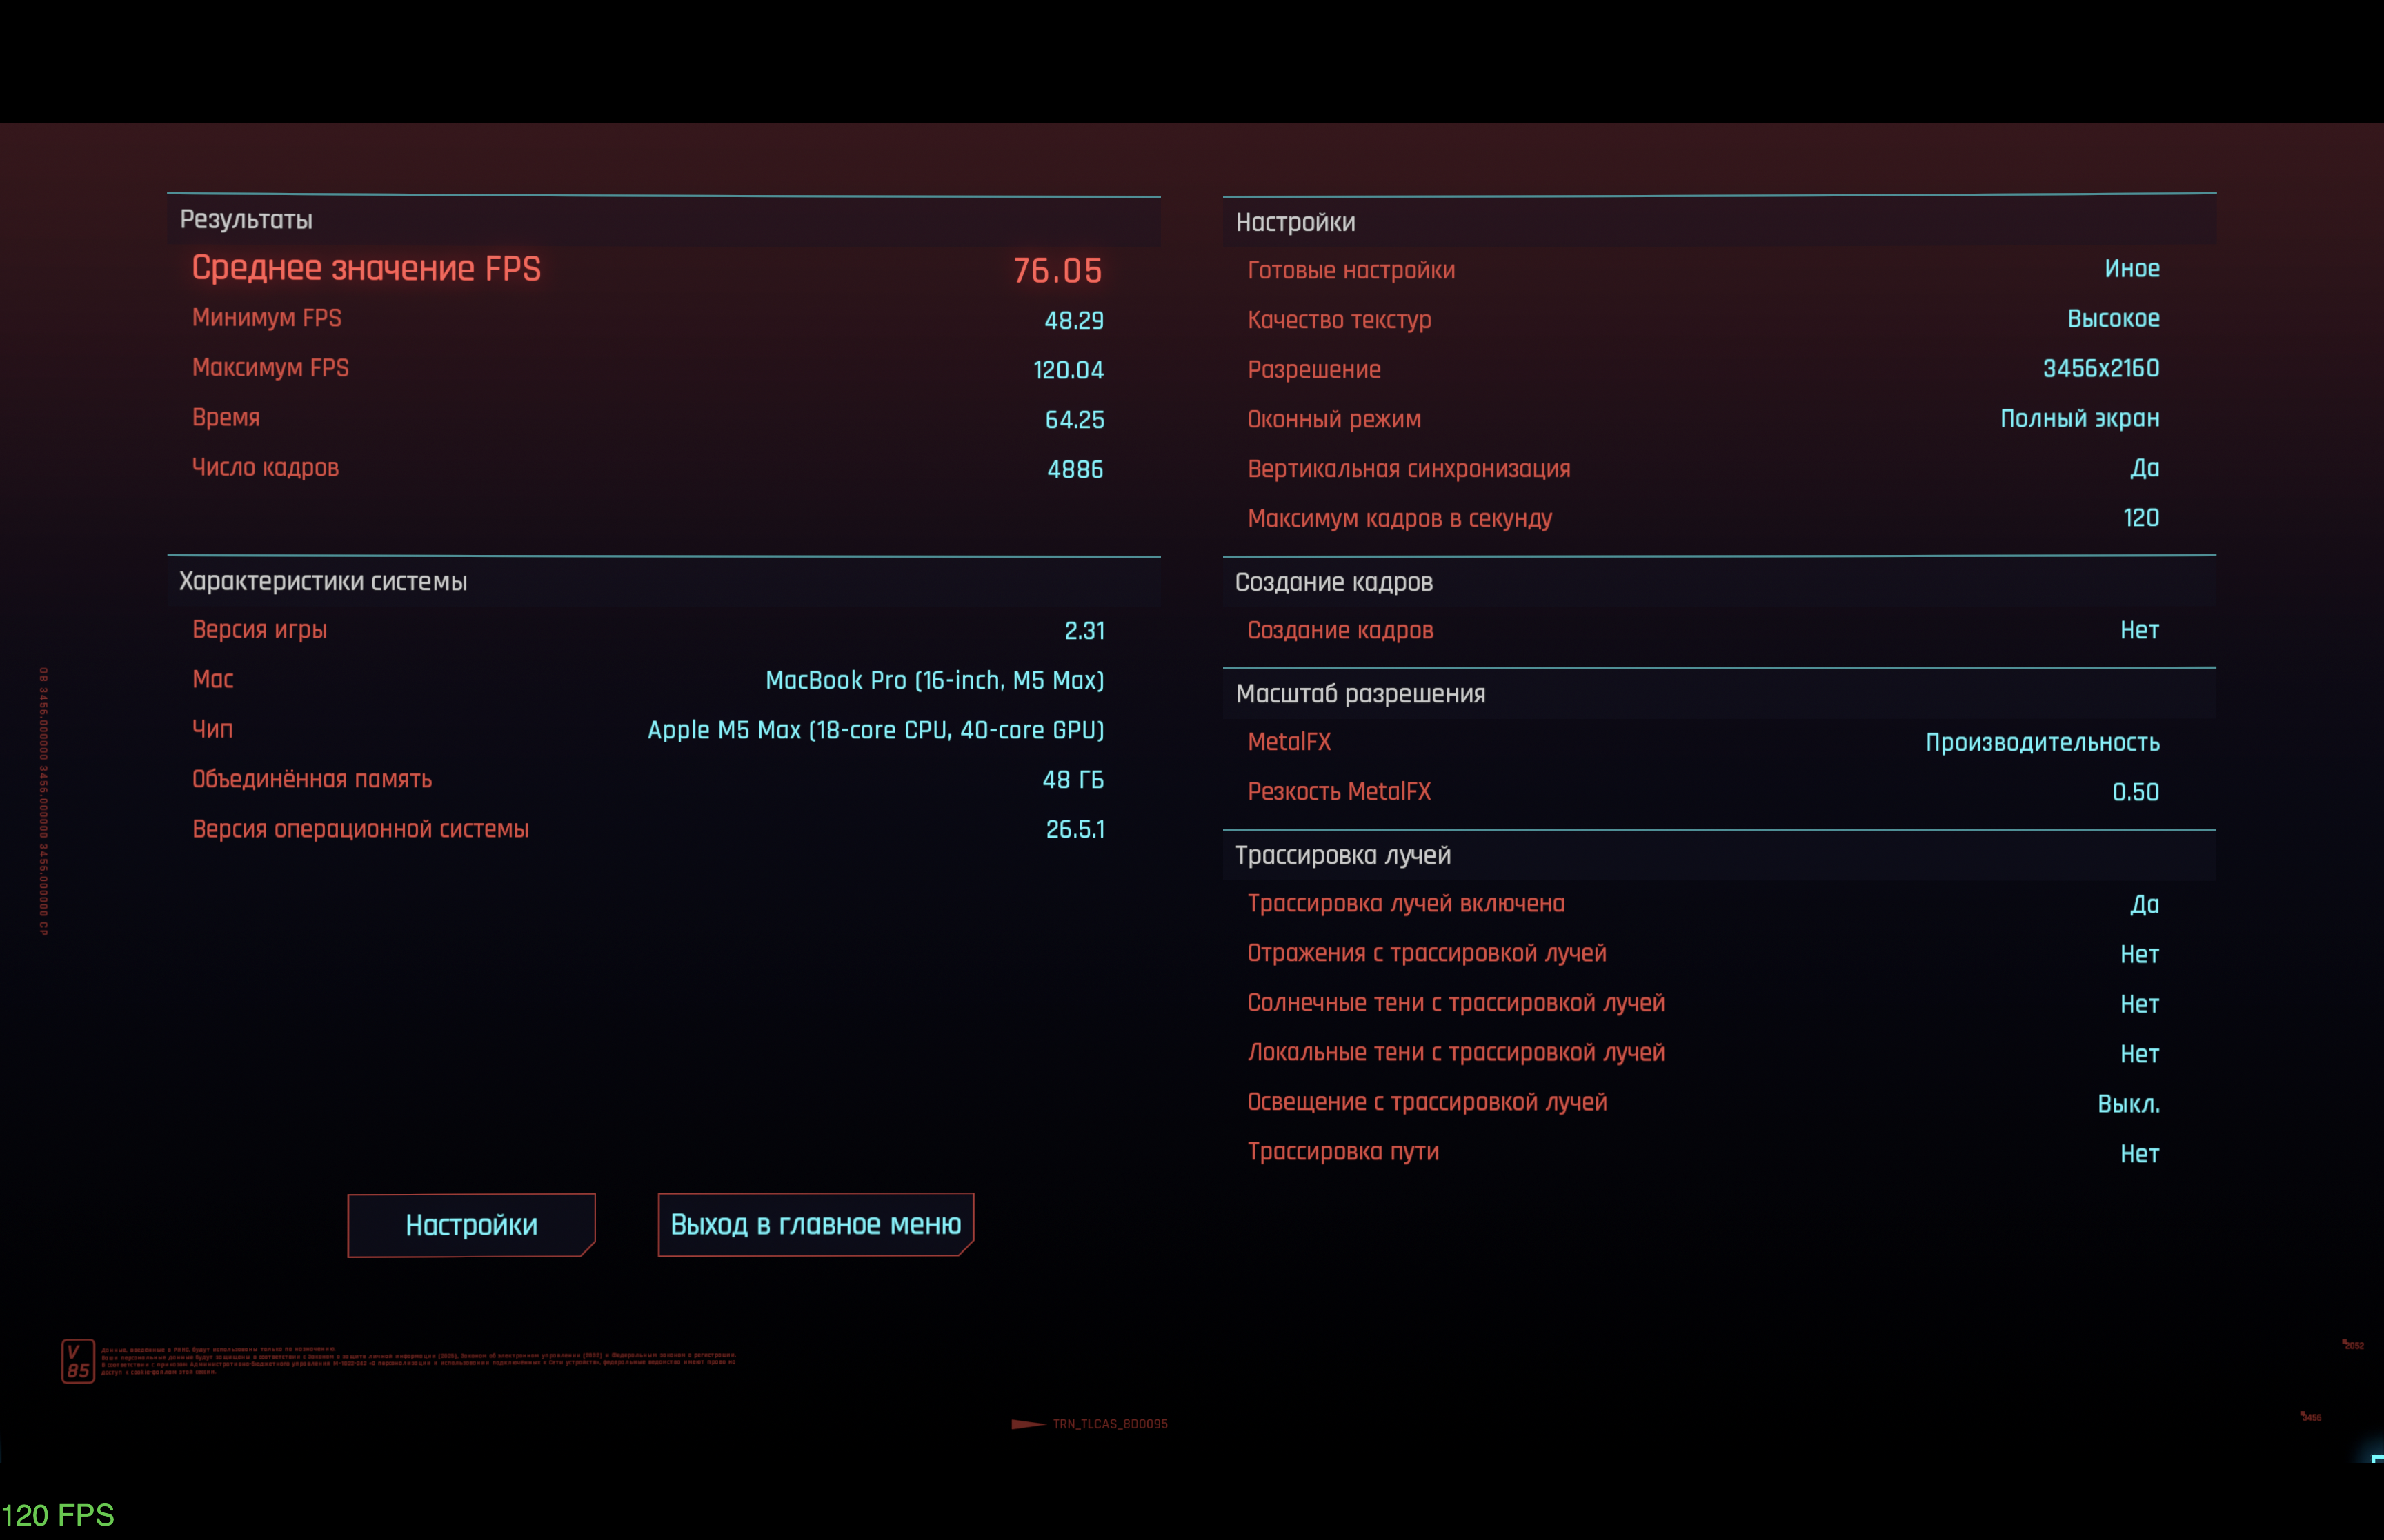2384x1540 pixels.
Task: Click the Максимум FPS value 120.04
Action: [1067, 370]
